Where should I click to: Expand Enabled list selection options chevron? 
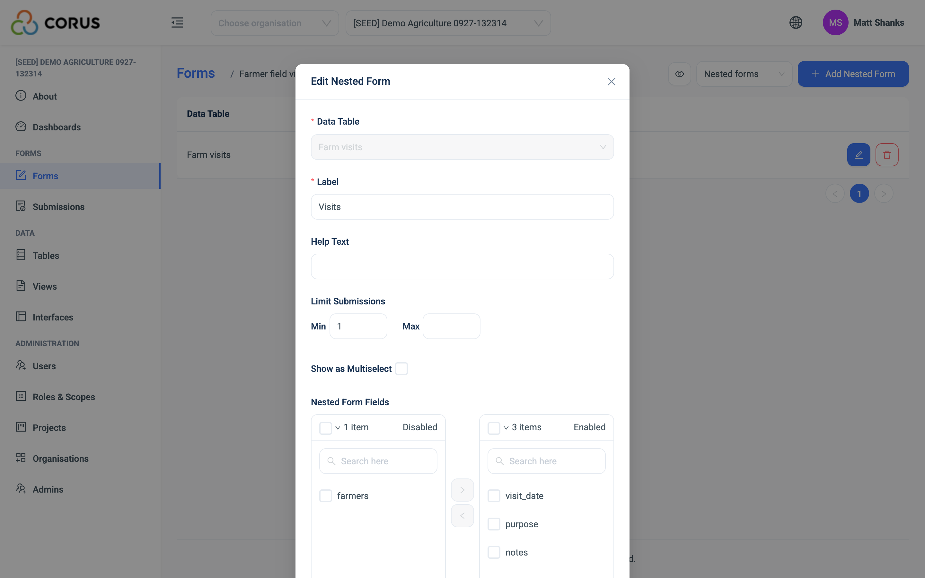tap(506, 427)
